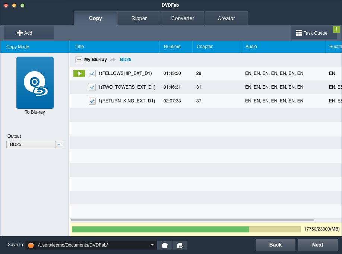Viewport: 342px width, 254px height.
Task: Open the Task Queue
Action: (314, 33)
